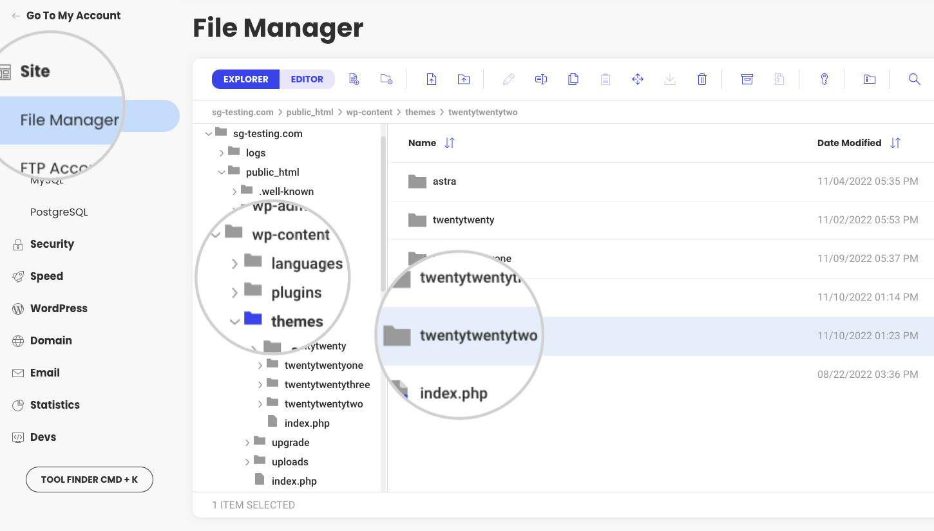Expand the twentytwentyone tree chevron

(x=260, y=366)
